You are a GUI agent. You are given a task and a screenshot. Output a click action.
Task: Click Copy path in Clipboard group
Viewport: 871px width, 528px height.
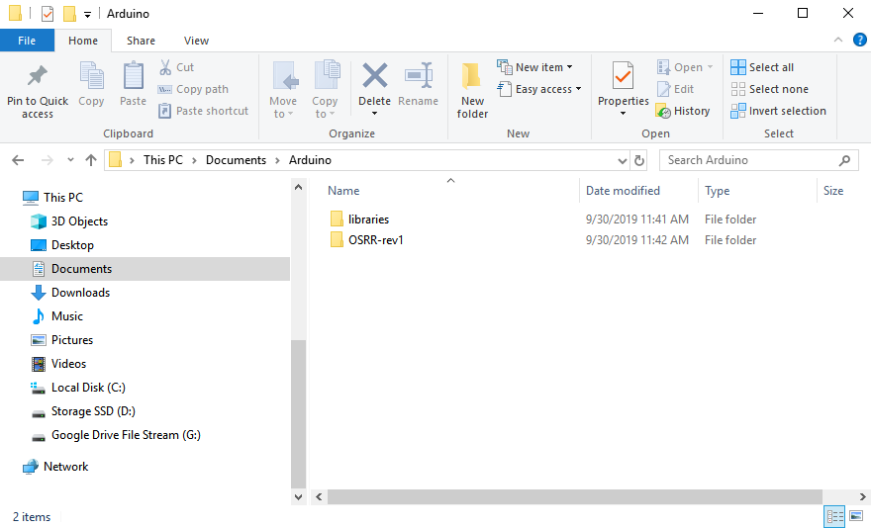[x=193, y=89]
